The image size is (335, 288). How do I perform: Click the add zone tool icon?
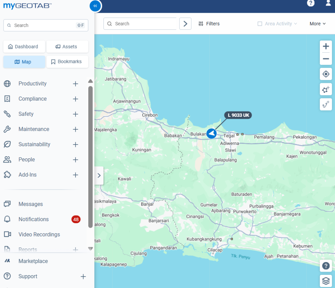pyautogui.click(x=326, y=89)
